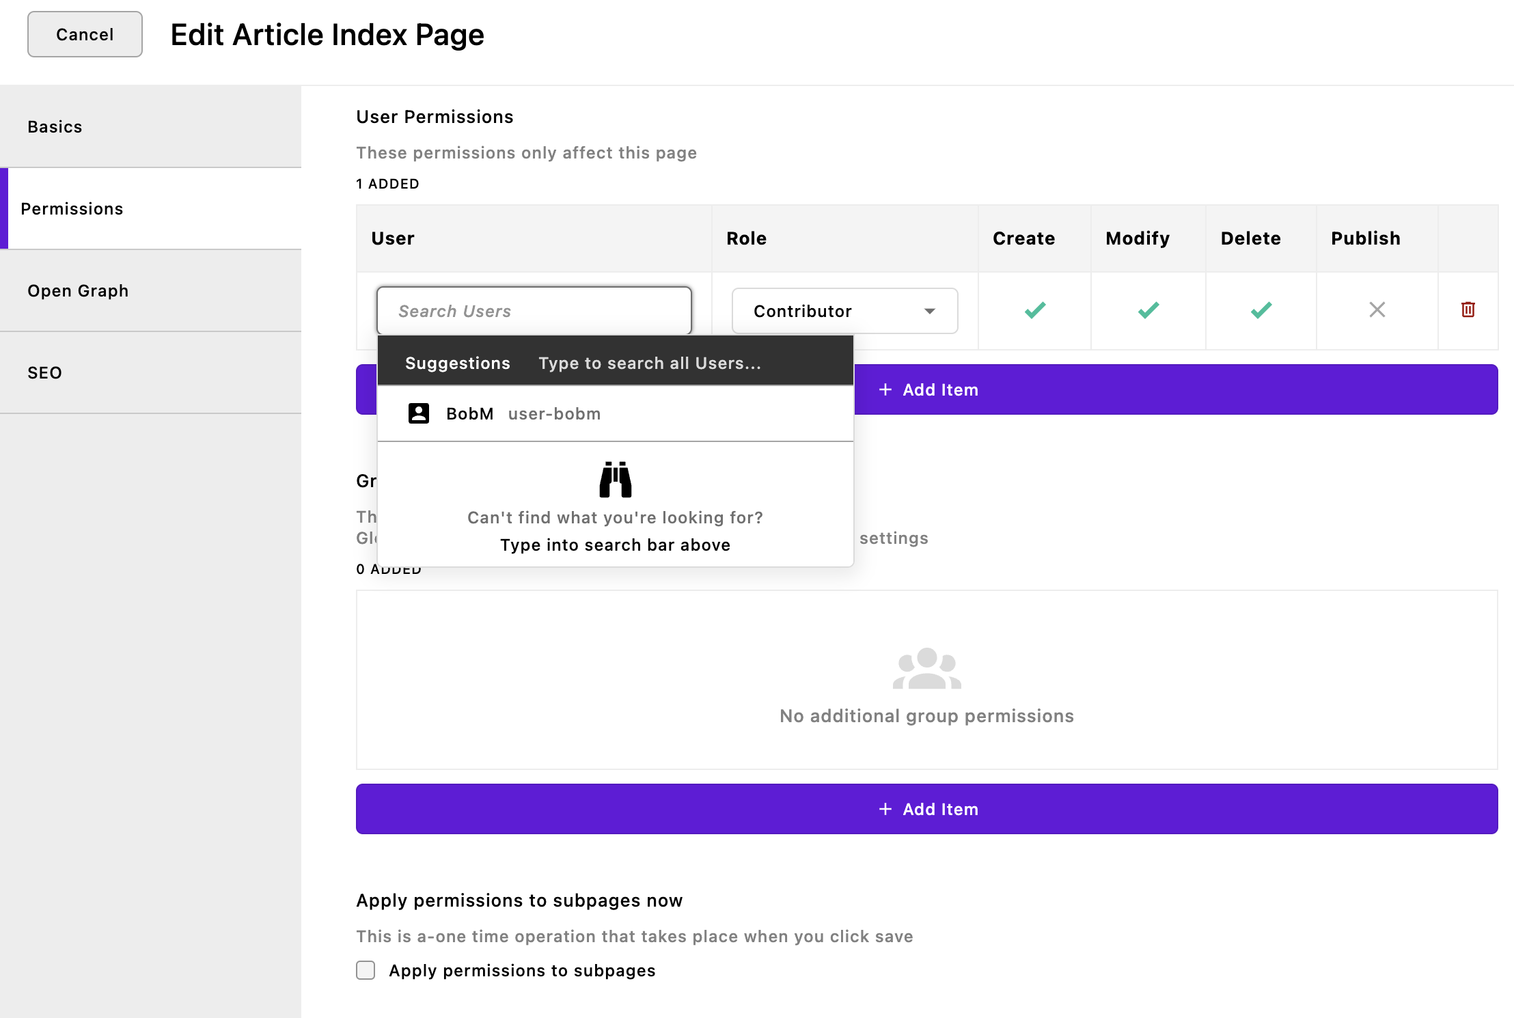This screenshot has height=1018, width=1514.
Task: Click the Contributor dropdown arrow
Action: tap(929, 311)
